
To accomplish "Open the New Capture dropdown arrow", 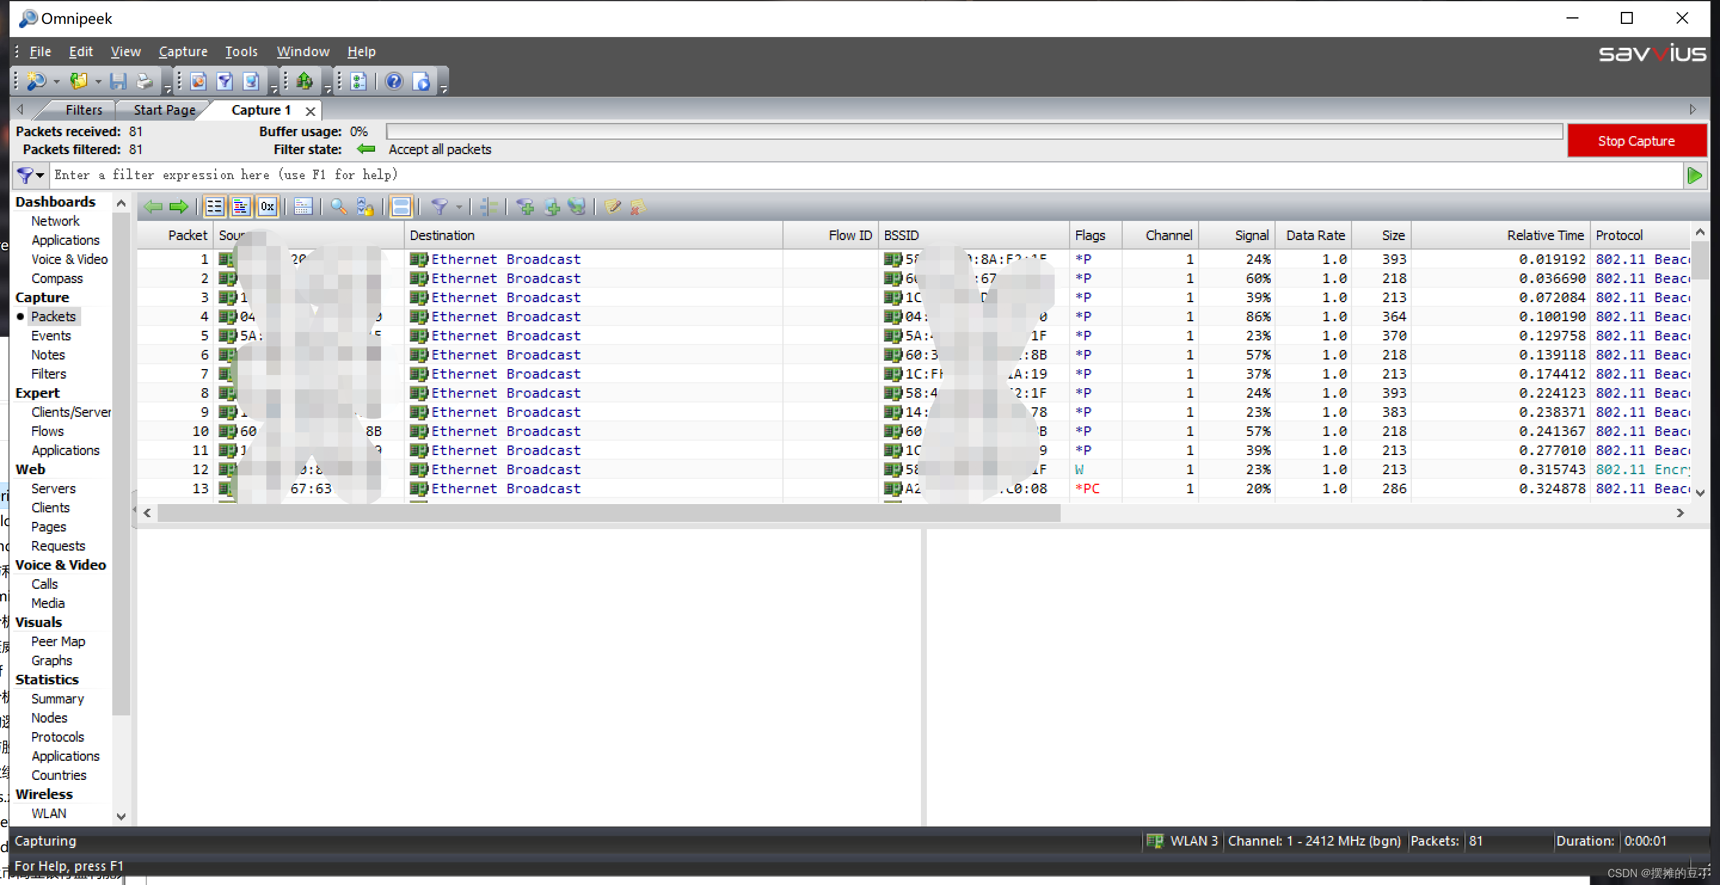I will click(56, 82).
